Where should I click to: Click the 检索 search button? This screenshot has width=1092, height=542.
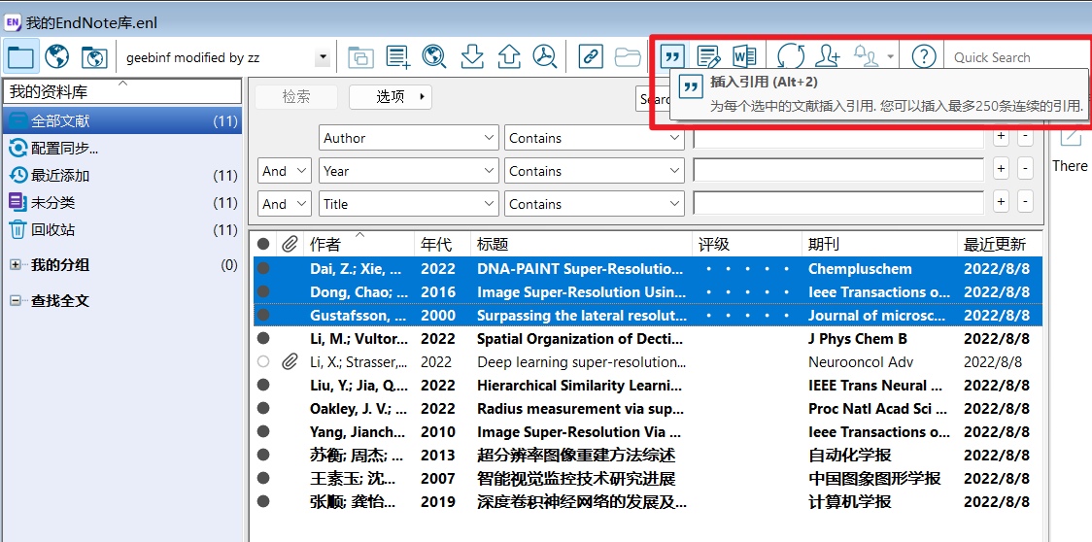(x=296, y=97)
